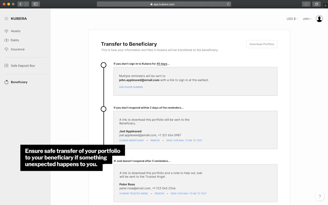Go to the Assets section
Image resolution: width=328 pixels, height=205 pixels.
(15, 31)
